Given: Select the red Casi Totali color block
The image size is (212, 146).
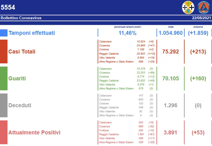Looking at the screenshot, I should pyautogui.click(x=4, y=51).
